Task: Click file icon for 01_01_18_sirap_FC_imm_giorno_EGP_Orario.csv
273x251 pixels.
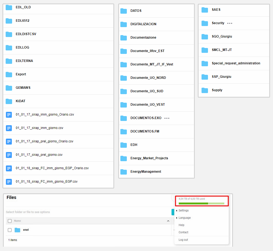Action: pyautogui.click(x=9, y=168)
